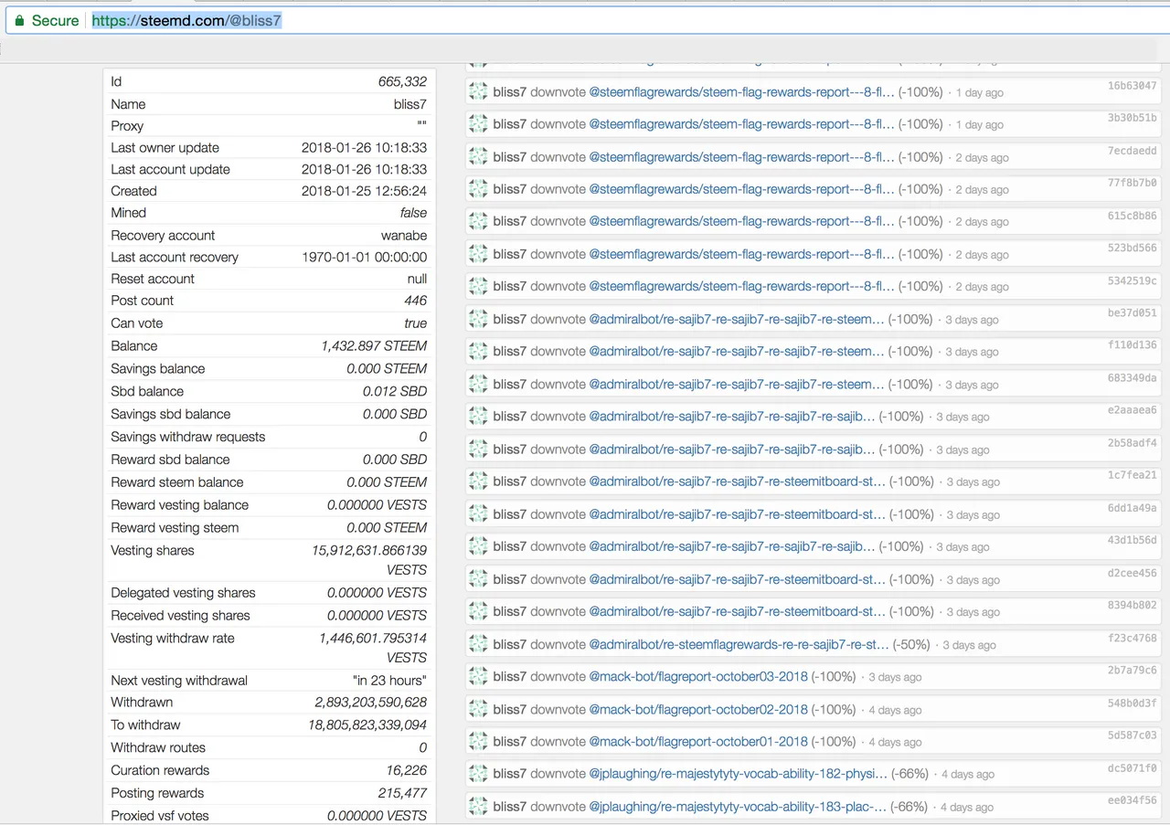This screenshot has width=1170, height=825.
Task: Open admiralbot steemitboard link in row 1c7fea21
Action: [x=737, y=481]
